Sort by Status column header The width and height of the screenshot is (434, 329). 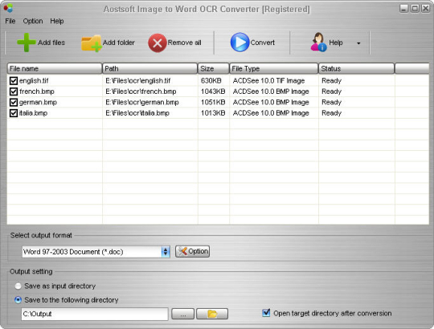click(356, 68)
